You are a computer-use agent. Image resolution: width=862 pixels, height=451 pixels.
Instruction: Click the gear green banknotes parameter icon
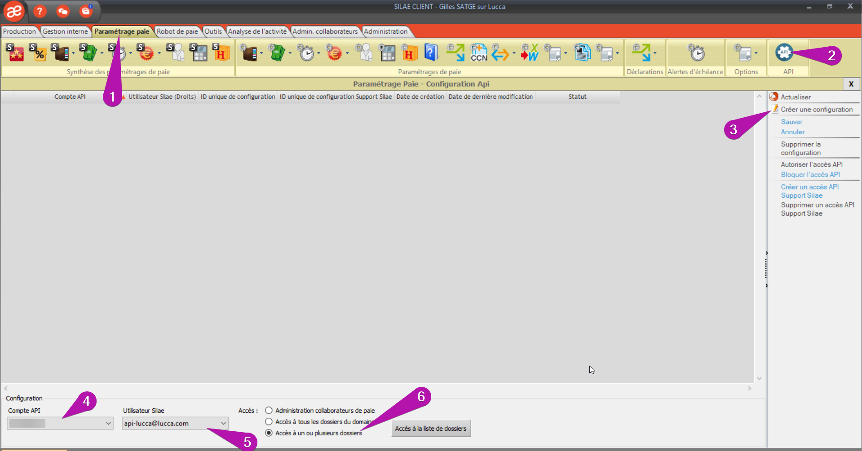tap(277, 53)
